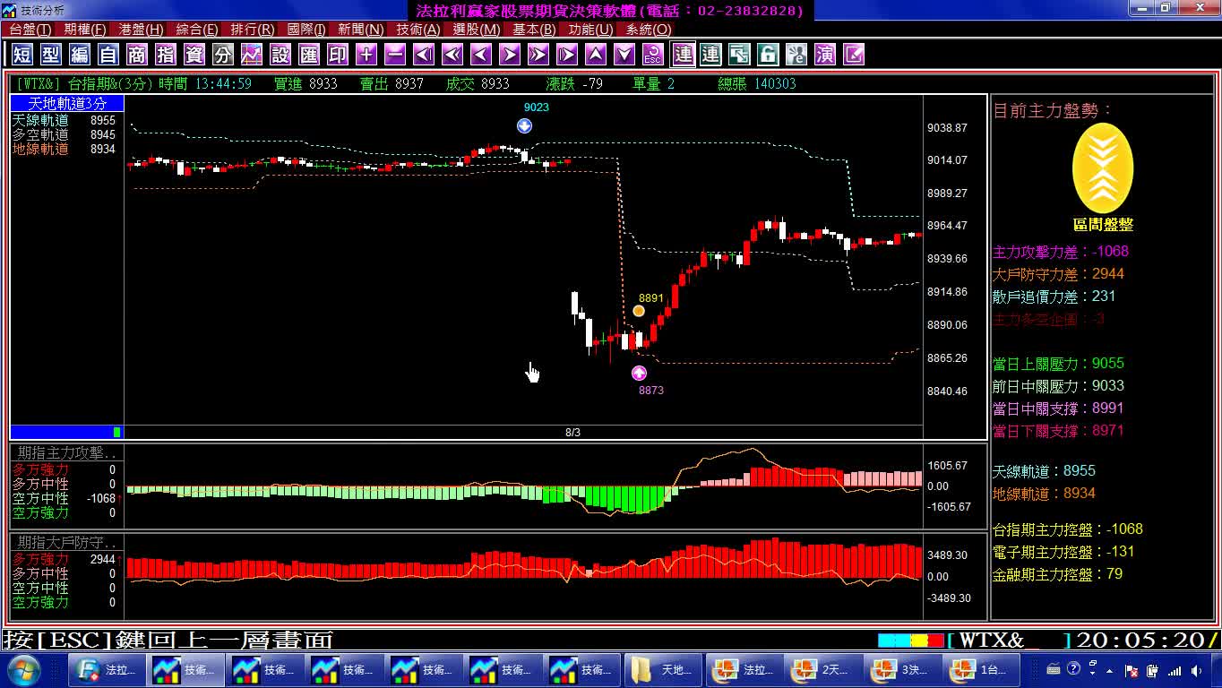Select the 指 indicator toolbar icon
The width and height of the screenshot is (1222, 688).
click(166, 55)
